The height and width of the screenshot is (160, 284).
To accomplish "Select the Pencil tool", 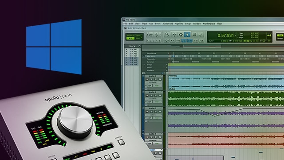I will click(x=201, y=35).
